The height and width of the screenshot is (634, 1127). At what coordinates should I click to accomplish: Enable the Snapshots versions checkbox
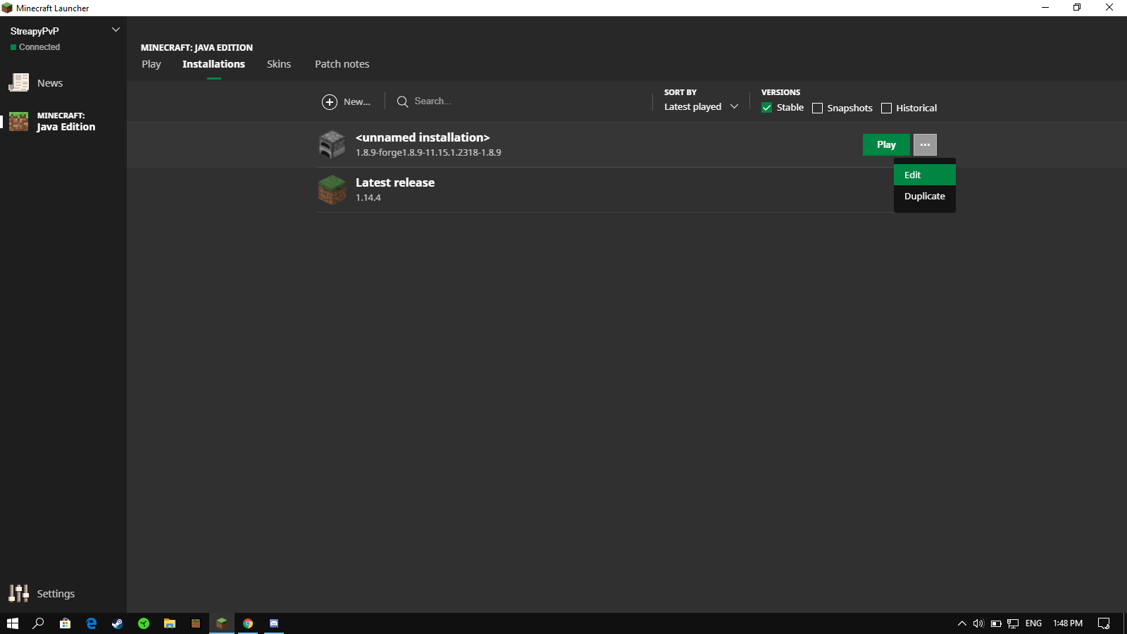(x=817, y=108)
